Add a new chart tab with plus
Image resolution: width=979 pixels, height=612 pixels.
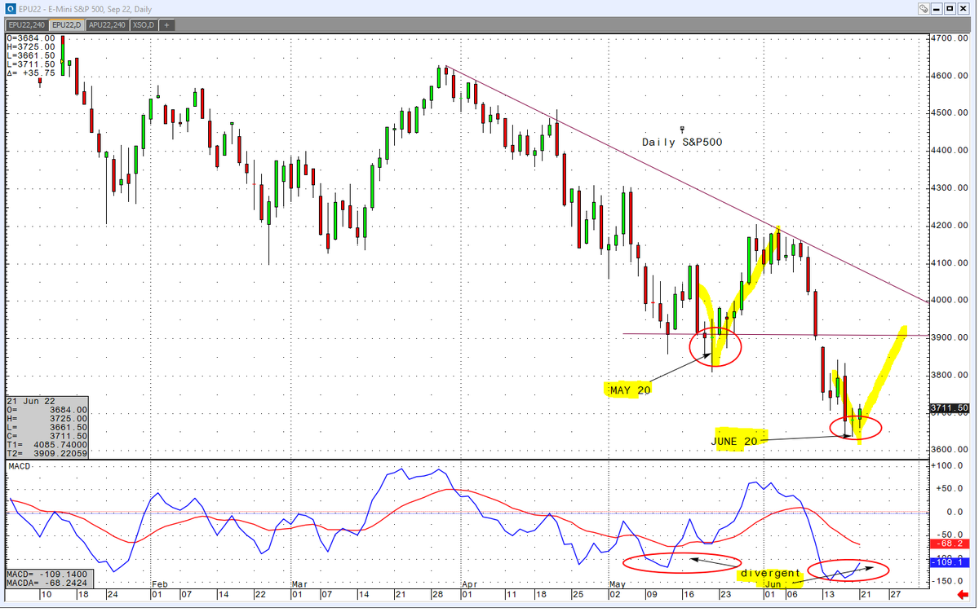pos(166,25)
